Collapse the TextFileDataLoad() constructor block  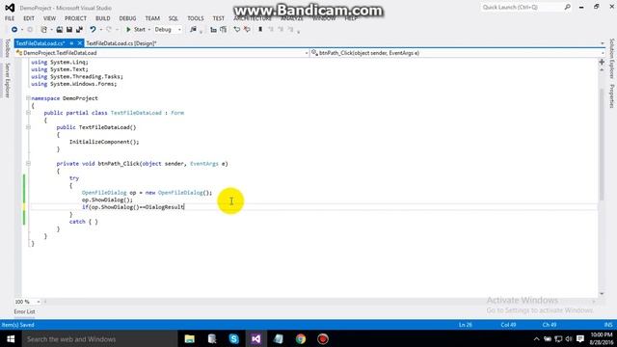click(x=28, y=127)
